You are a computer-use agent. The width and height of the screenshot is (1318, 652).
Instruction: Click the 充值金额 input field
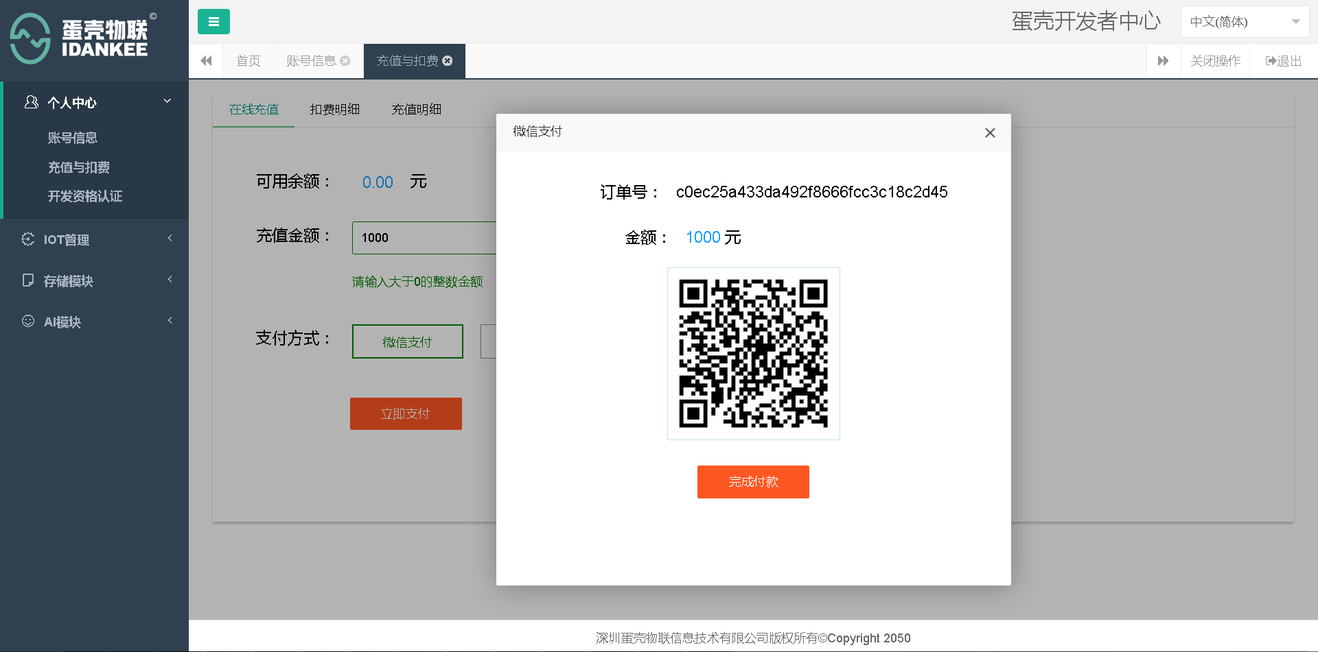pos(424,238)
